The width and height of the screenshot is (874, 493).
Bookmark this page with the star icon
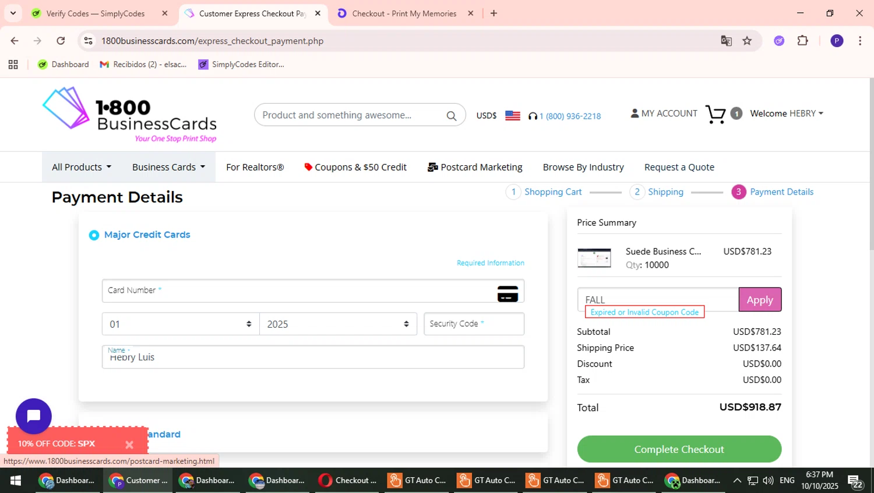coord(747,41)
